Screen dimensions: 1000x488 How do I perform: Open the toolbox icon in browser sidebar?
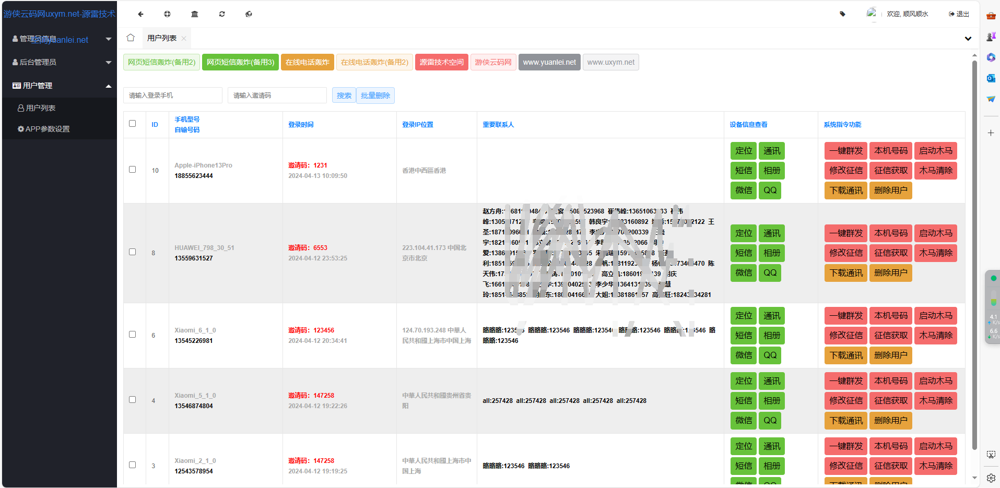(991, 16)
